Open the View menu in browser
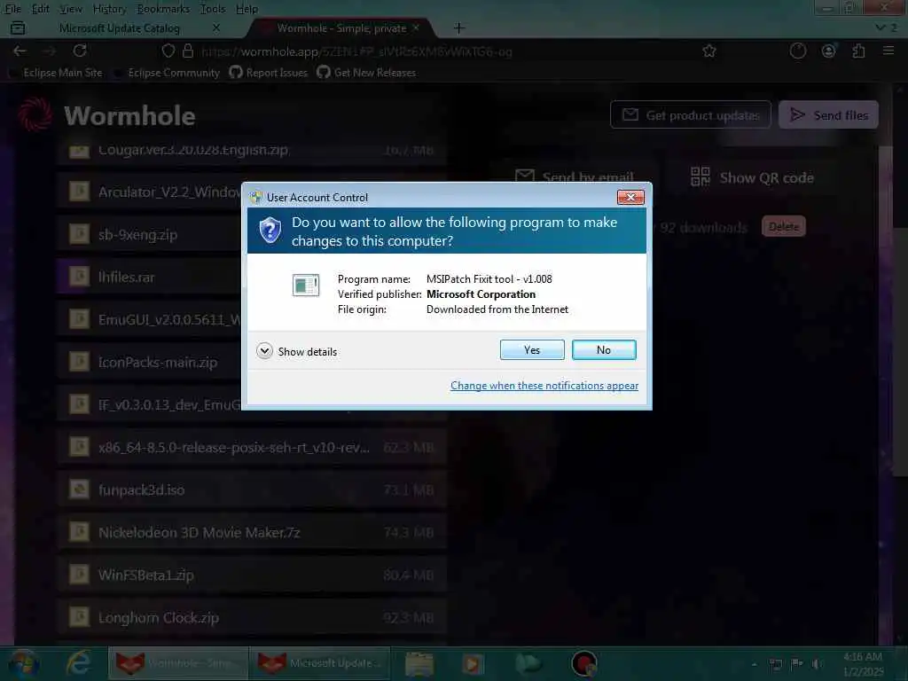Image resolution: width=908 pixels, height=681 pixels. [x=71, y=9]
